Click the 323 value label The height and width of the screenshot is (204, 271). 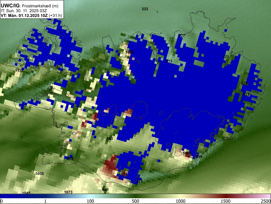[246, 94]
